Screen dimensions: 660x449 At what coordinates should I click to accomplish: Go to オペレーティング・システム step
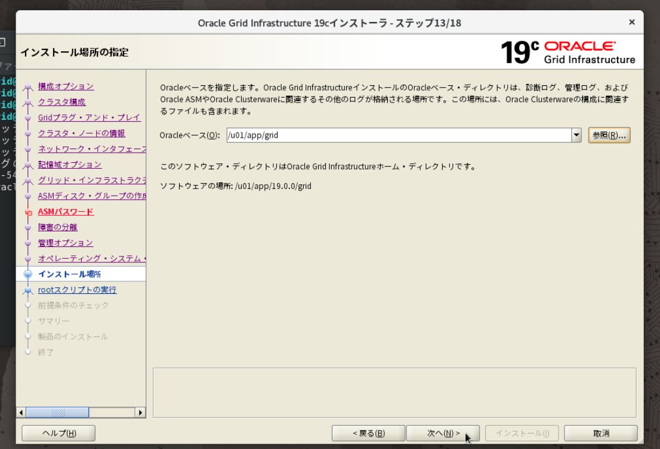(x=92, y=258)
